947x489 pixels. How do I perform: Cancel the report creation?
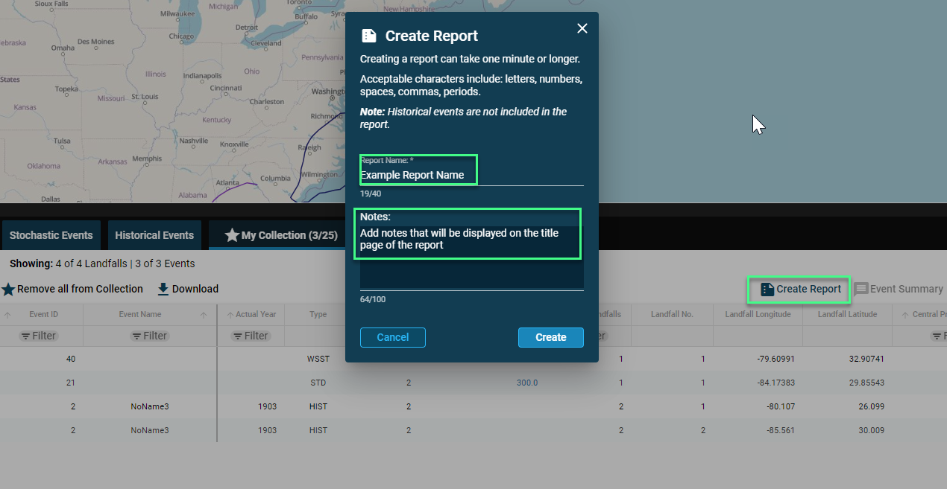[x=392, y=337]
